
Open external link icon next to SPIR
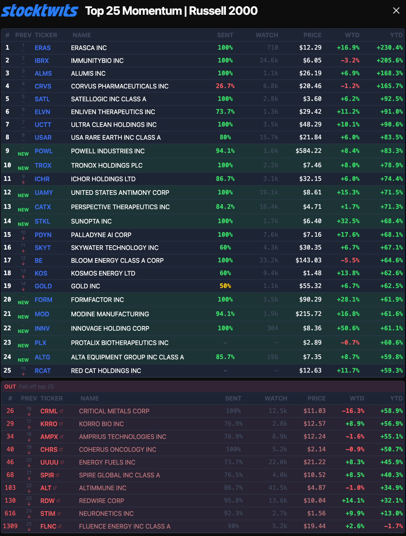point(58,475)
